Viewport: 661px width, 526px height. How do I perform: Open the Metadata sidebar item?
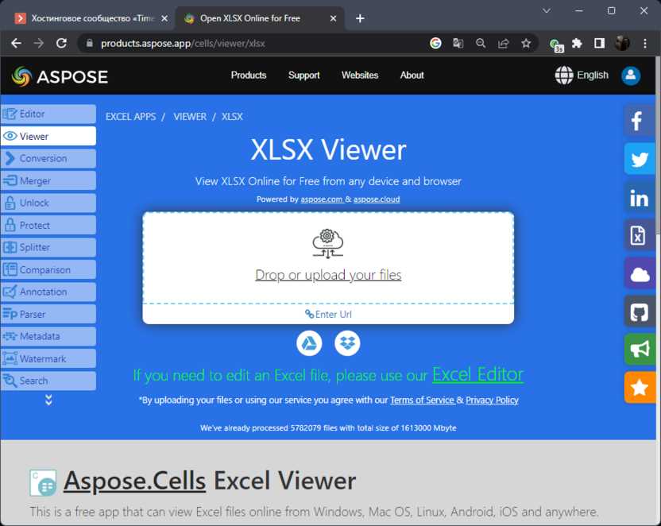click(x=48, y=336)
